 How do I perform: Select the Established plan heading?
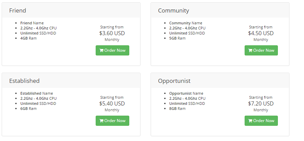click(24, 81)
